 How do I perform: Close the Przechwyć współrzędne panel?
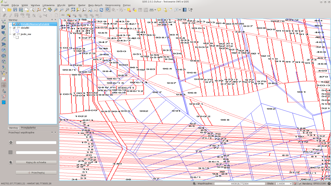coord(55,132)
